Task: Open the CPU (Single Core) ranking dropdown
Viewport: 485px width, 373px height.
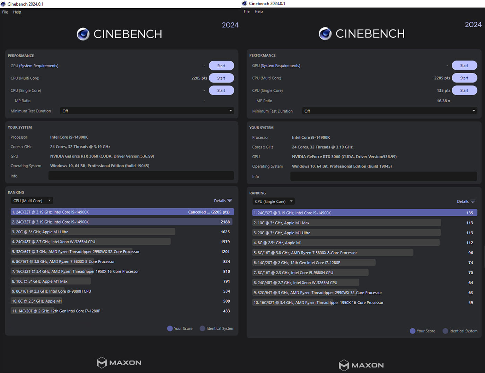Action: pos(273,201)
